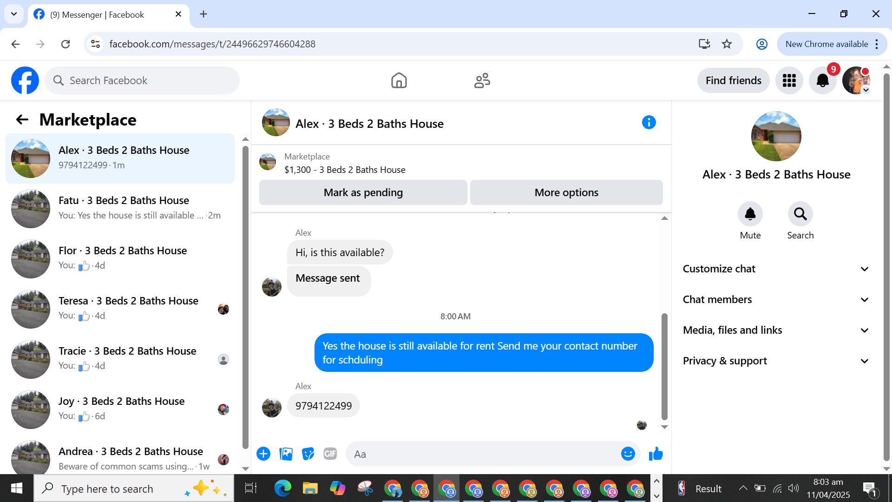This screenshot has width=892, height=502.
Task: Attach a photo using the image icon
Action: (x=286, y=454)
